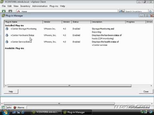
Task: Click the Description column header
Action: (x=108, y=22)
